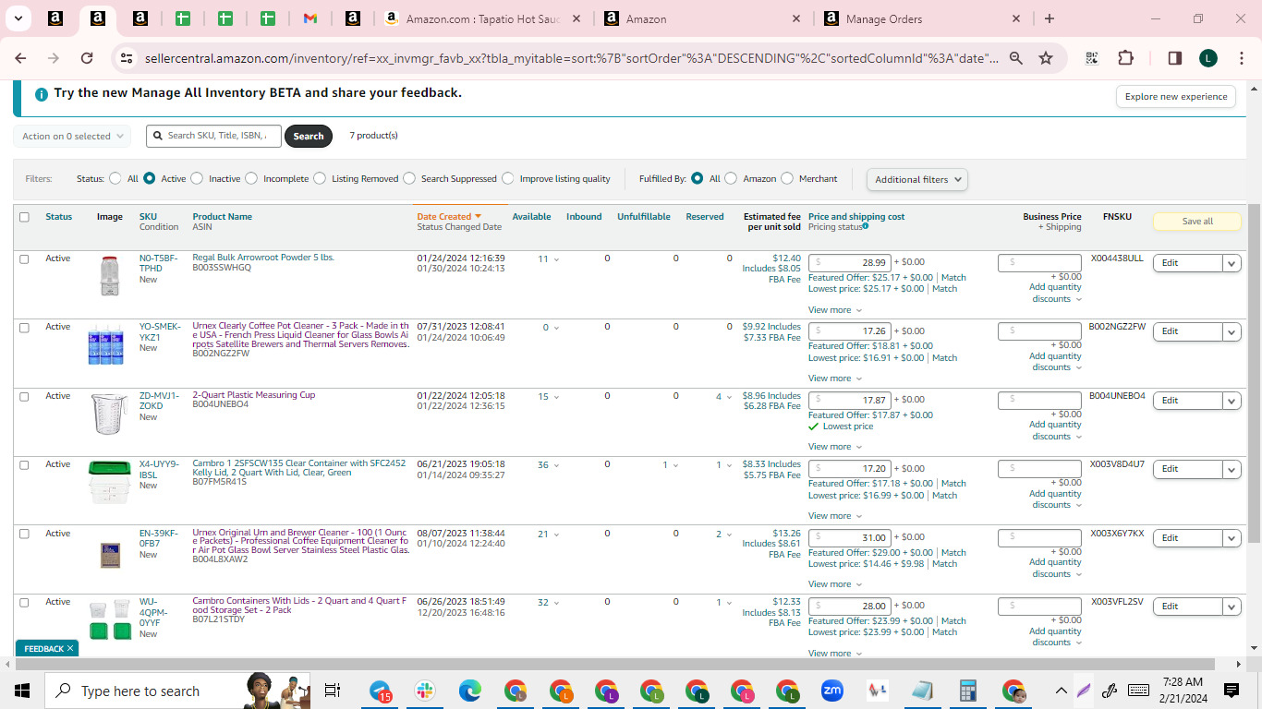Switch to the Tapatio Hot Sauce tab
The width and height of the screenshot is (1262, 709).
coord(484,18)
